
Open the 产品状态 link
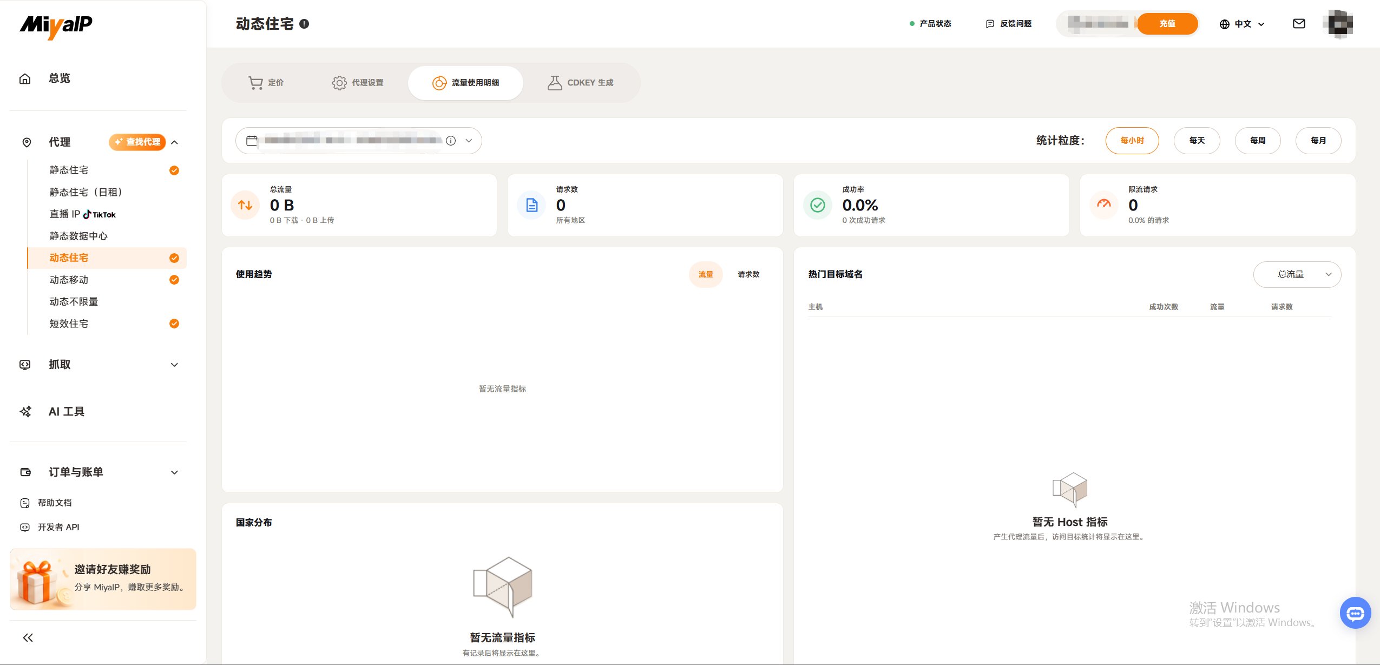(x=931, y=24)
